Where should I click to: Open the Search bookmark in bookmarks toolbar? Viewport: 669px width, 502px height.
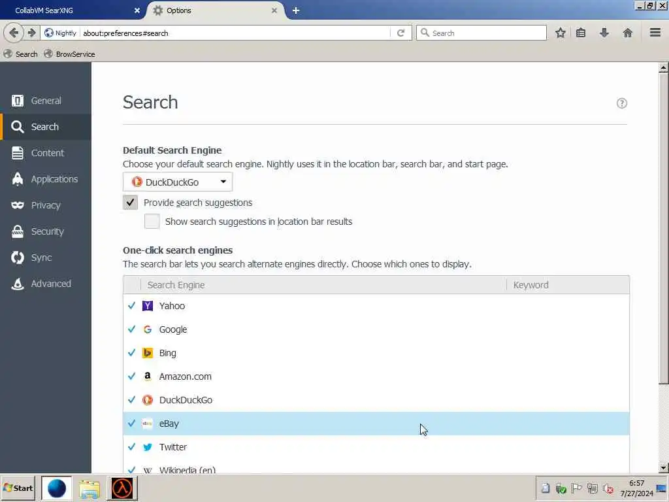pos(20,54)
